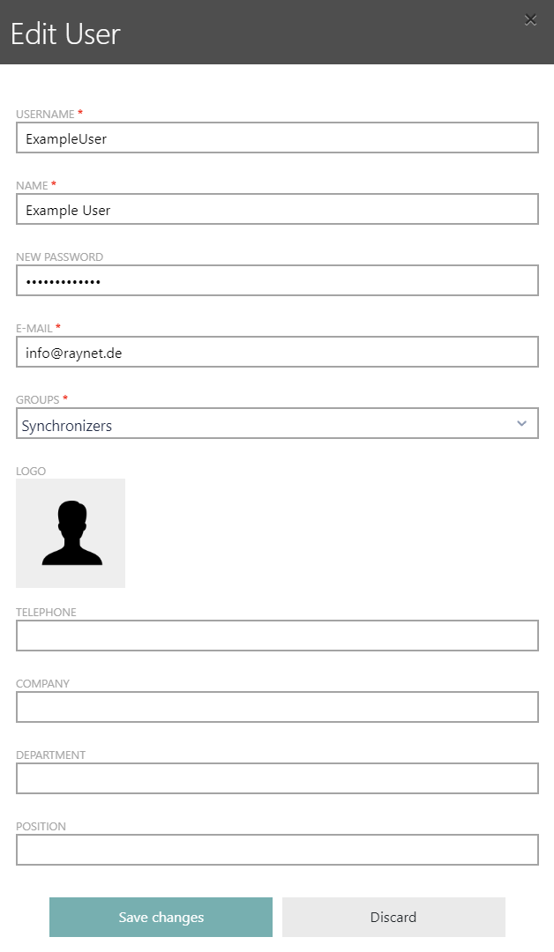Click the Name field containing Example User
The height and width of the screenshot is (952, 554).
[277, 210]
